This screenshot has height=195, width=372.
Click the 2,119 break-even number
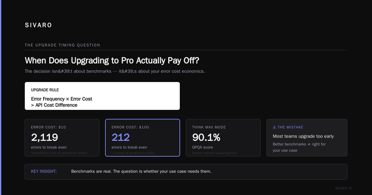[x=44, y=137]
